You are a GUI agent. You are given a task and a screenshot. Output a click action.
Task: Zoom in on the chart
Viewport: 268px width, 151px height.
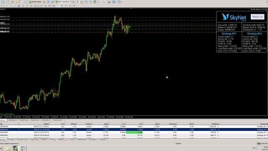(x=87, y=2)
